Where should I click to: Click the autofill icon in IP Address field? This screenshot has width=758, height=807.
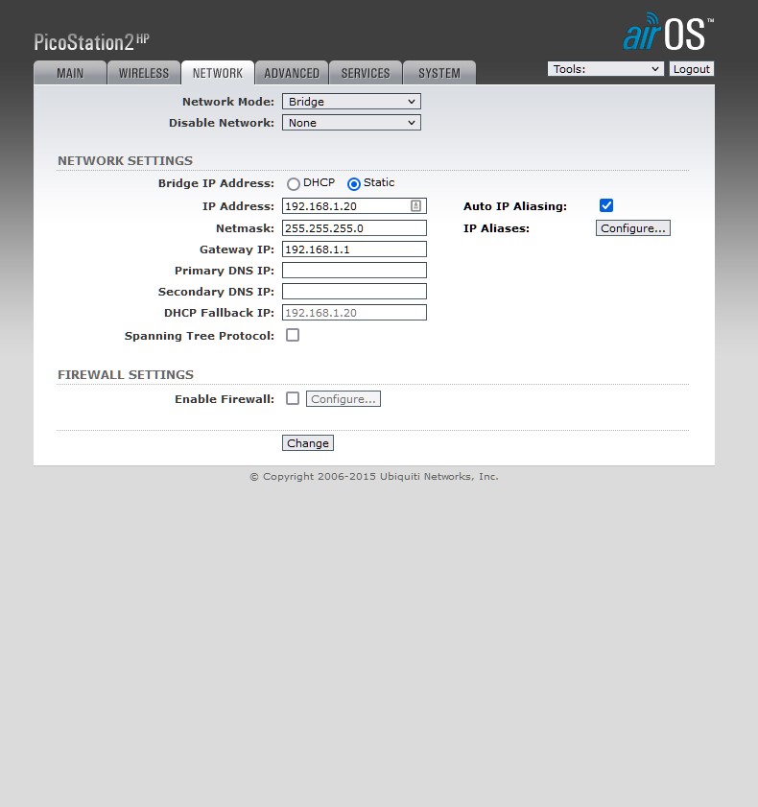point(415,206)
